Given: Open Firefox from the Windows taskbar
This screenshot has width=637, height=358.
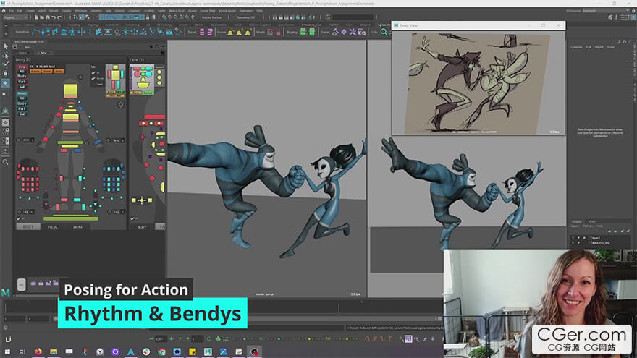Looking at the screenshot, I should (x=38, y=352).
